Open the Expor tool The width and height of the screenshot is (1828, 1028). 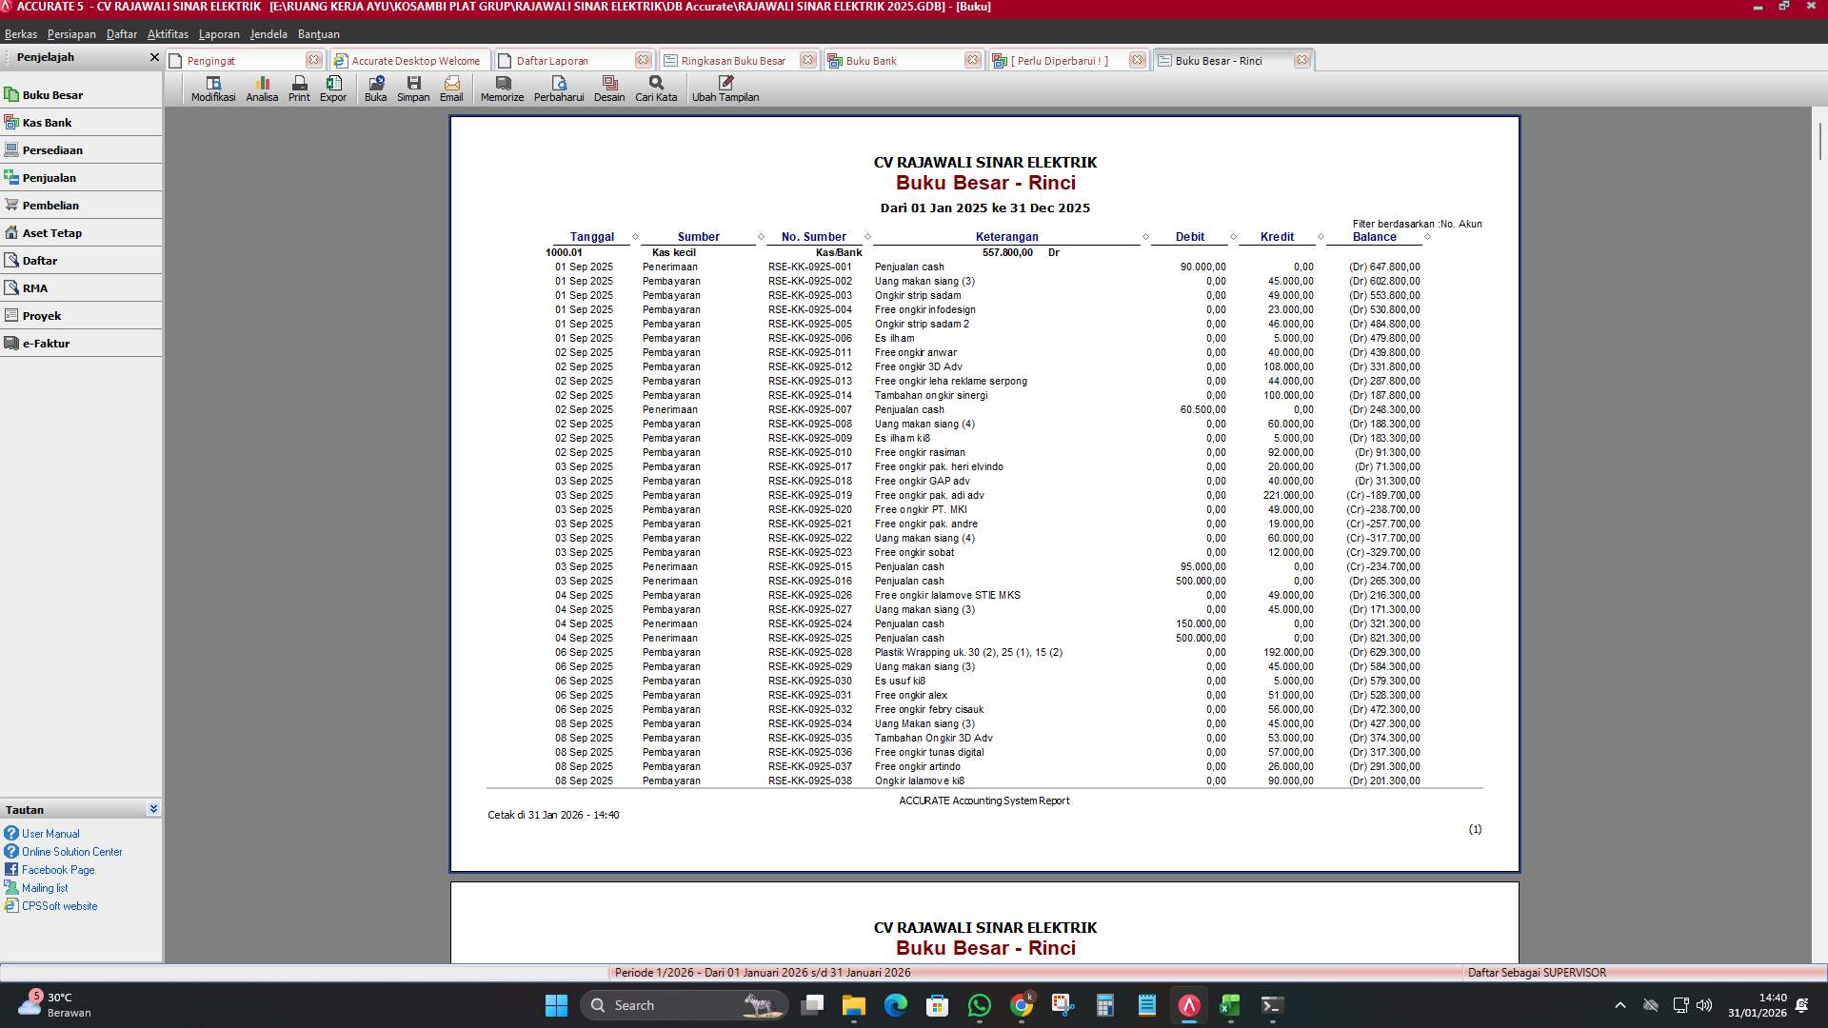coord(332,89)
